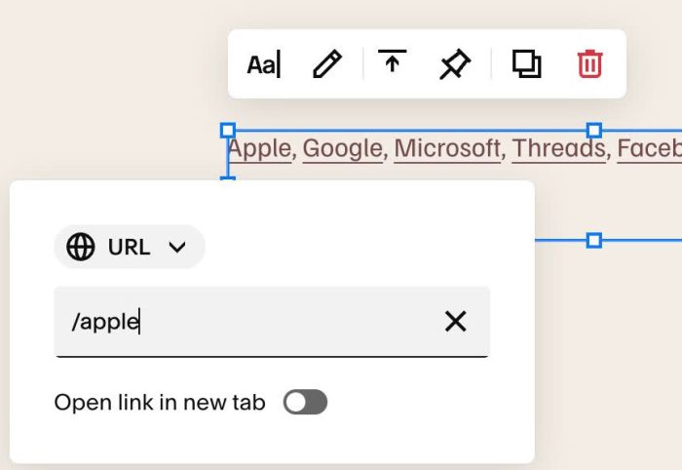Click the top-middle selection handle
The width and height of the screenshot is (682, 470).
[594, 130]
